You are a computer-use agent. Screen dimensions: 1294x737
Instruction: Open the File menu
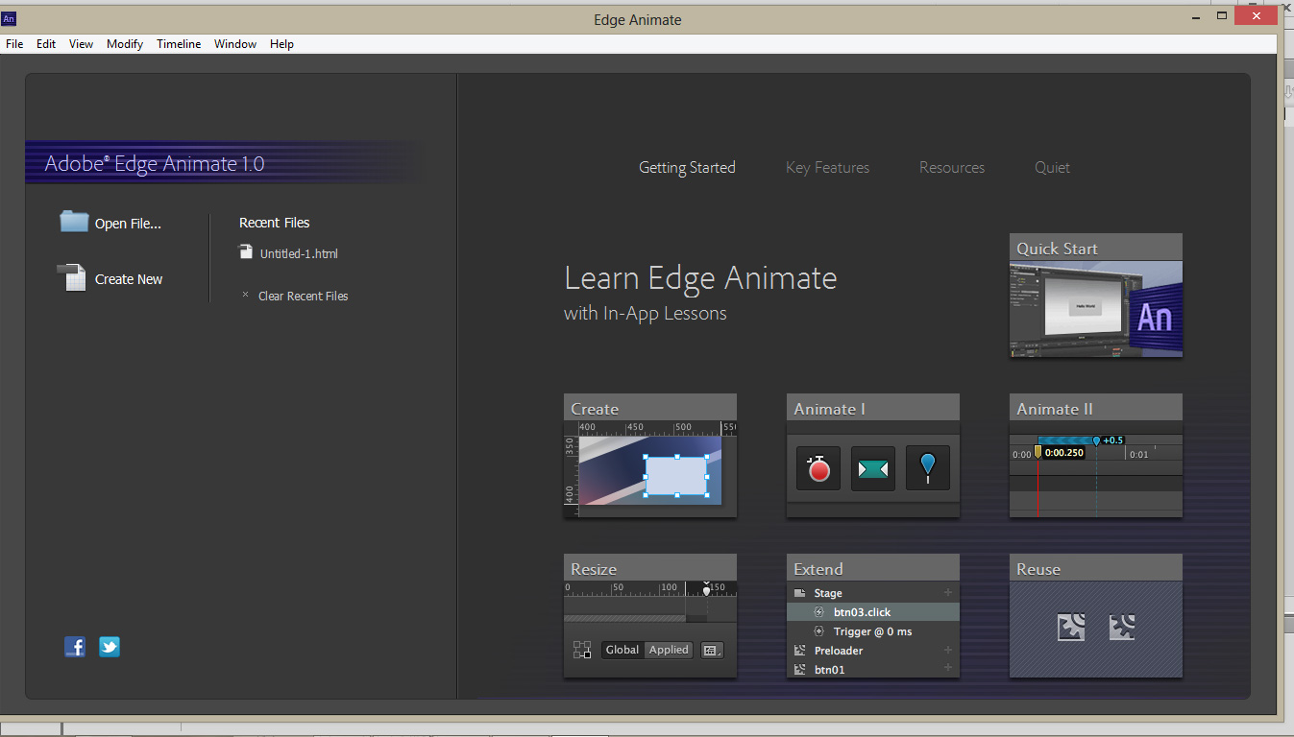[x=14, y=44]
